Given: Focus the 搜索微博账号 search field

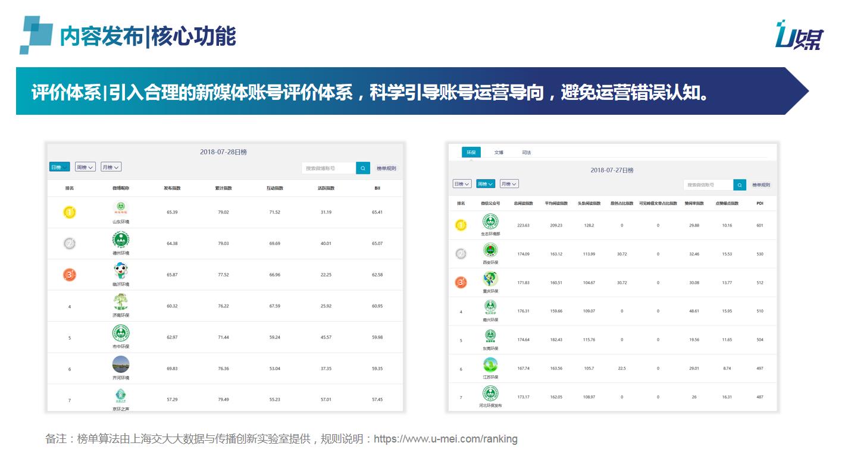Looking at the screenshot, I should tap(328, 168).
